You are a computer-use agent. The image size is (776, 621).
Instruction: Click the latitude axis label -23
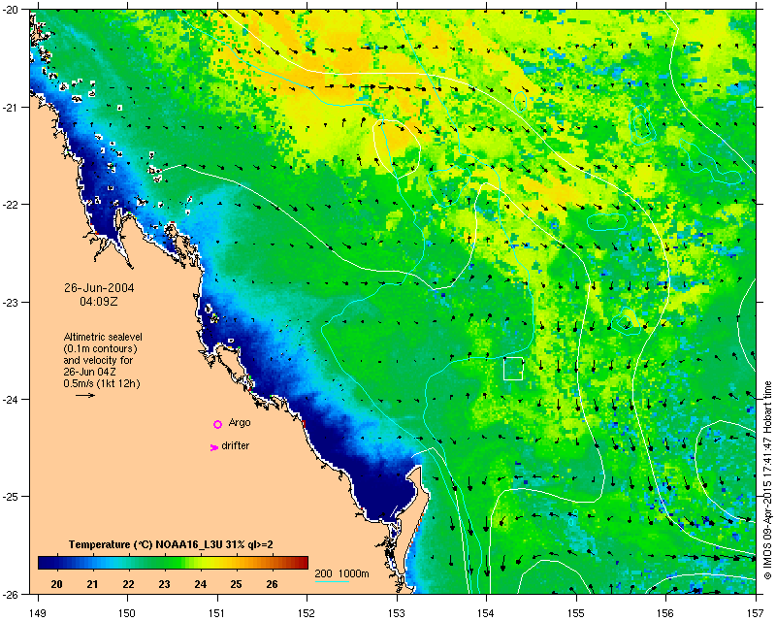pyautogui.click(x=11, y=302)
